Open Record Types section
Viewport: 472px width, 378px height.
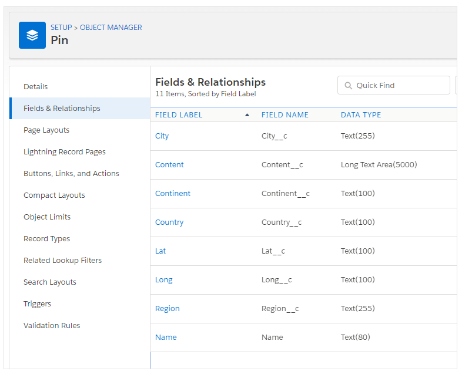(x=46, y=238)
